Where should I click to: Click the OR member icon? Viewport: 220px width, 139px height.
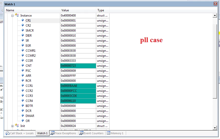pos(23,120)
